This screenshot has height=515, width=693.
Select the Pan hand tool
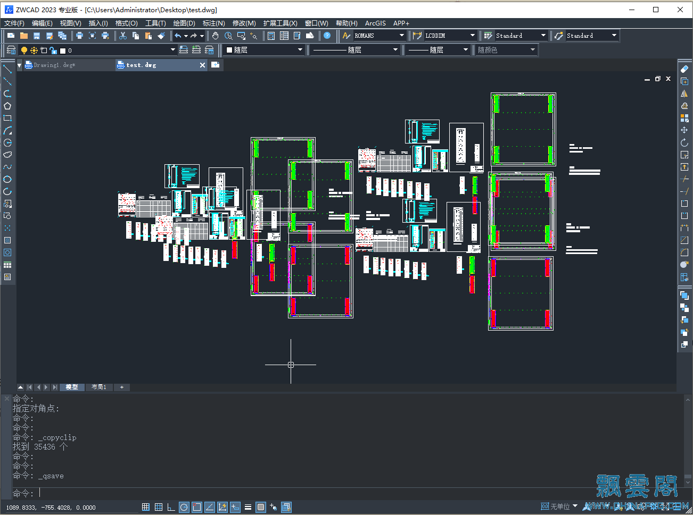(215, 36)
